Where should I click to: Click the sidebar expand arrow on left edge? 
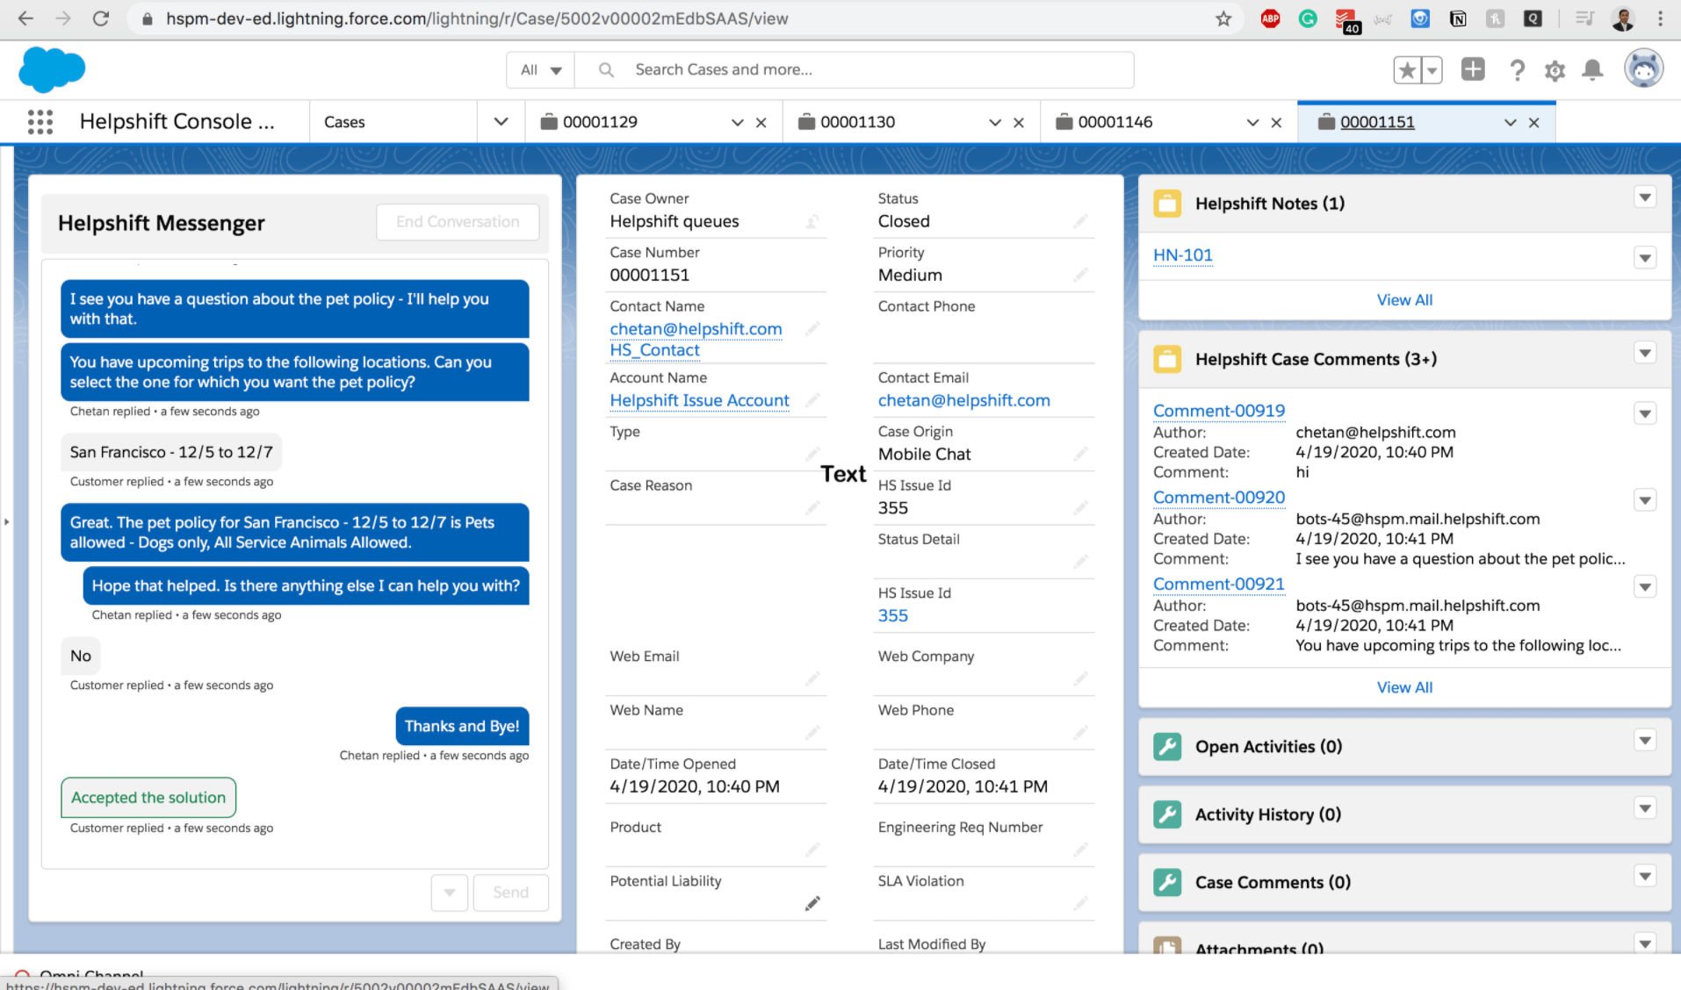7,522
